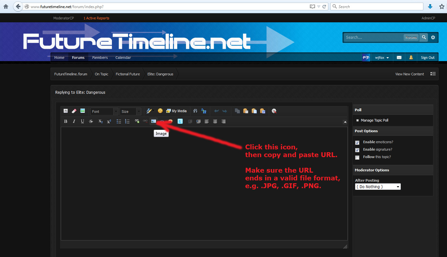
Task: Open browser address bar history dropdown
Action: [x=319, y=6]
